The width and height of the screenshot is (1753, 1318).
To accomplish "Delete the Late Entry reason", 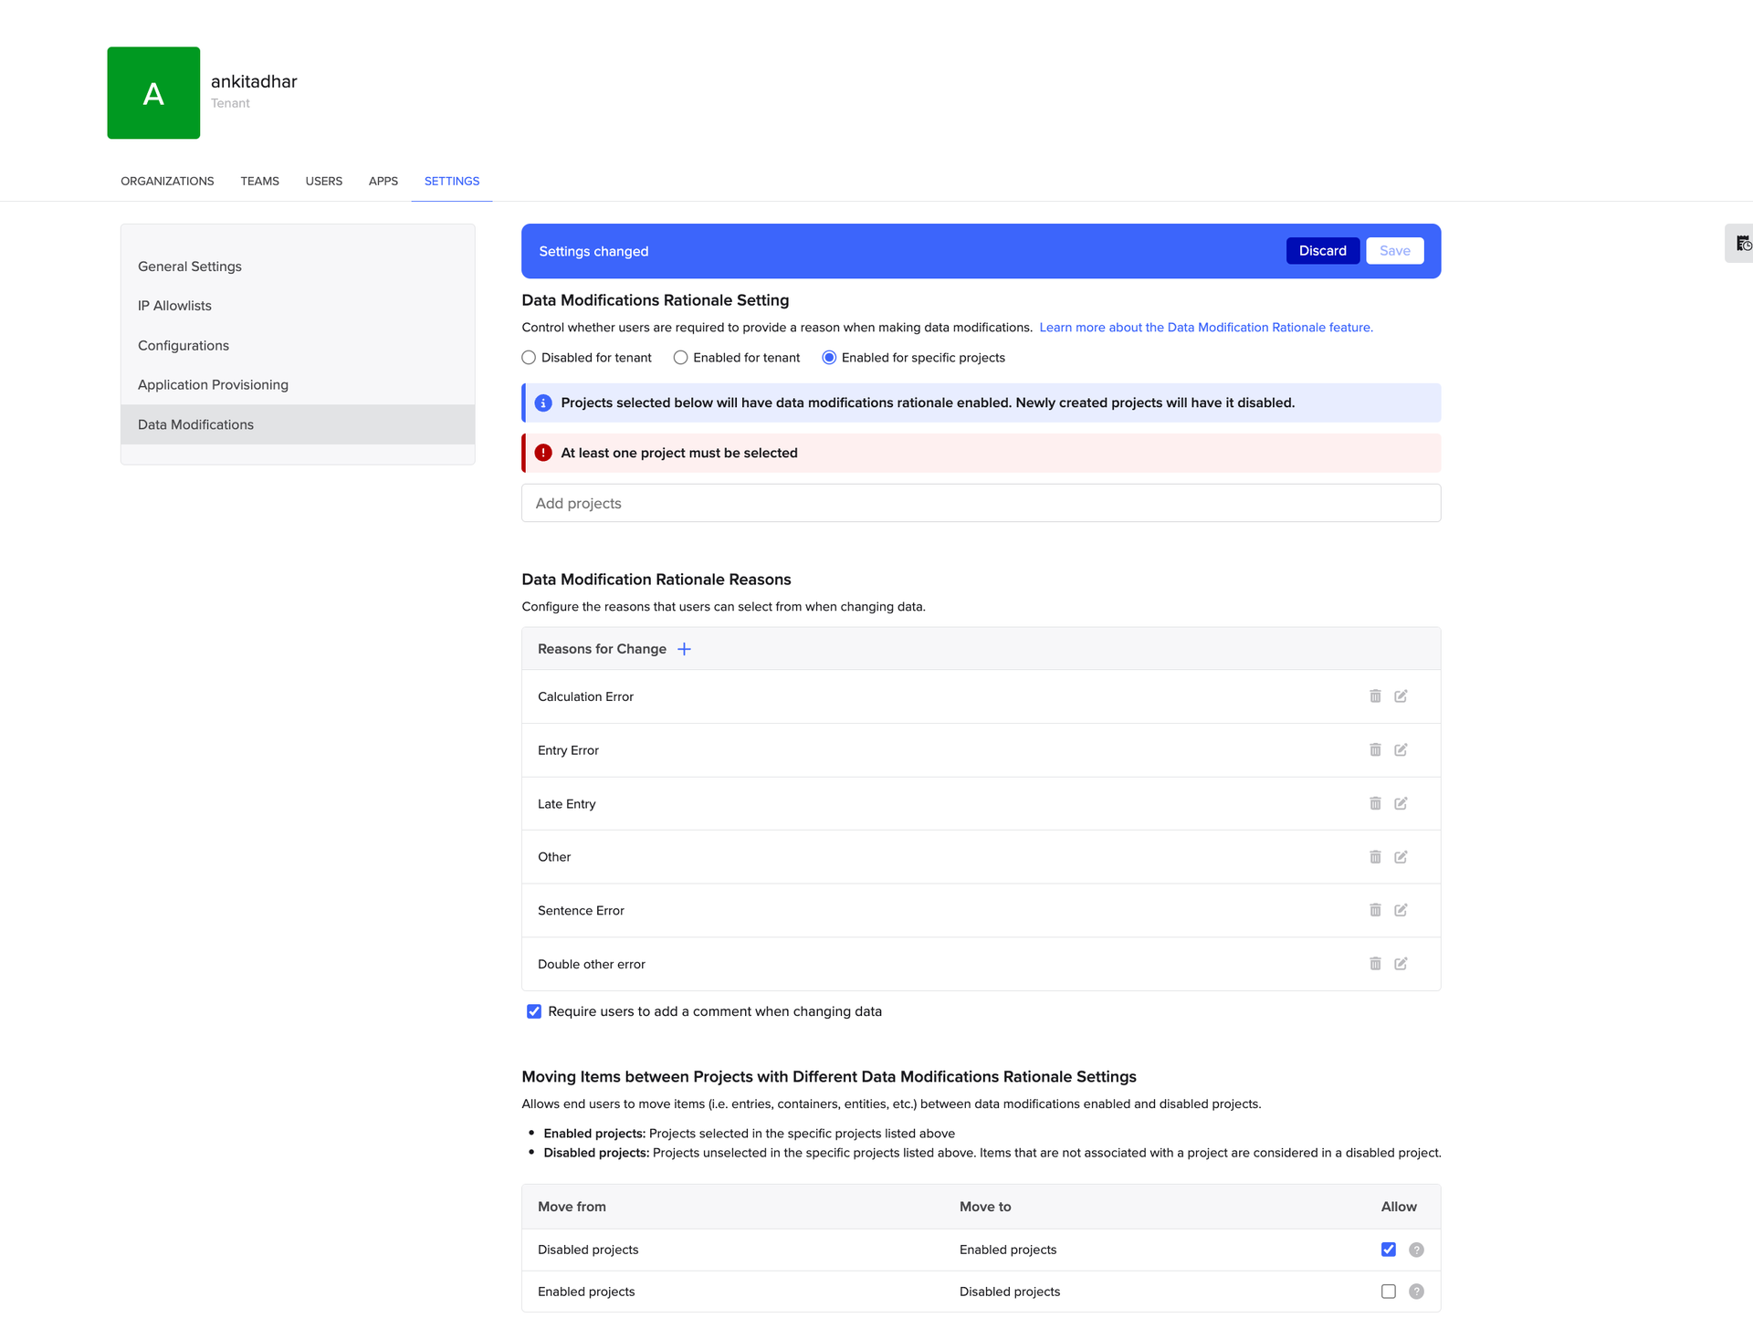I will point(1375,803).
